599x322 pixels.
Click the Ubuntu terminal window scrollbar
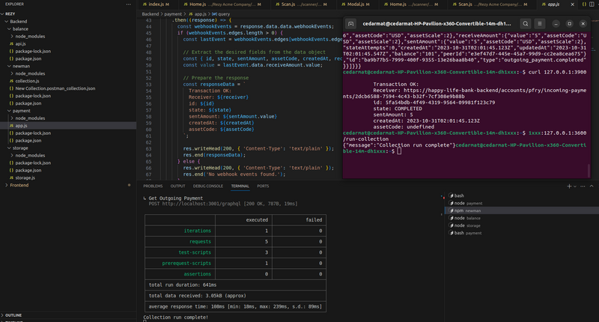coord(589,170)
